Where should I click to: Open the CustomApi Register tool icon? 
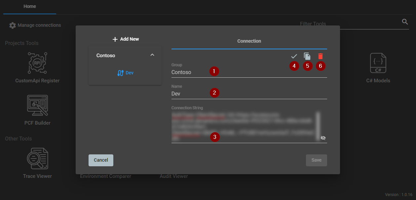point(37,63)
